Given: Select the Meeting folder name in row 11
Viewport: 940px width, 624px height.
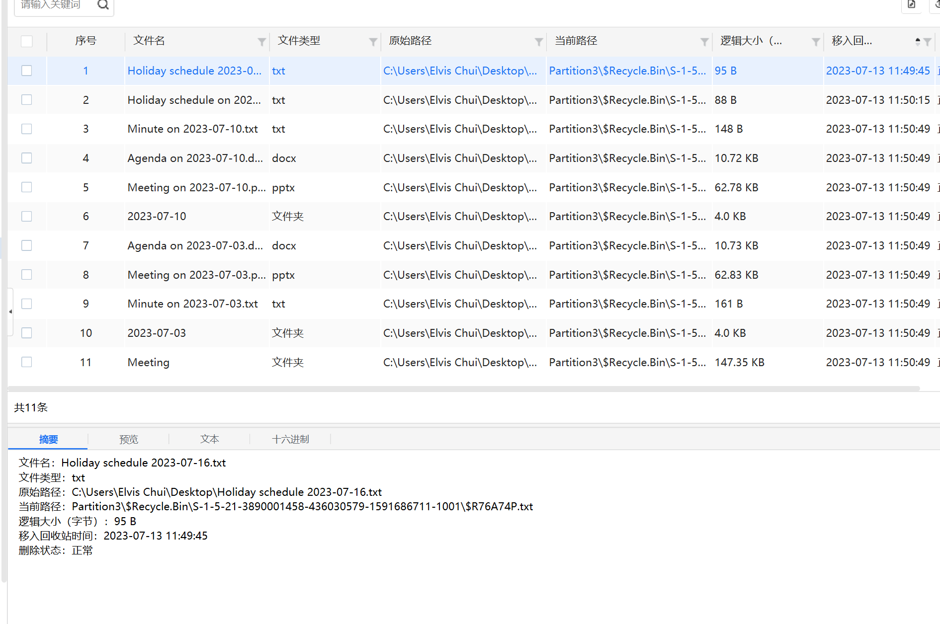Looking at the screenshot, I should [x=148, y=362].
